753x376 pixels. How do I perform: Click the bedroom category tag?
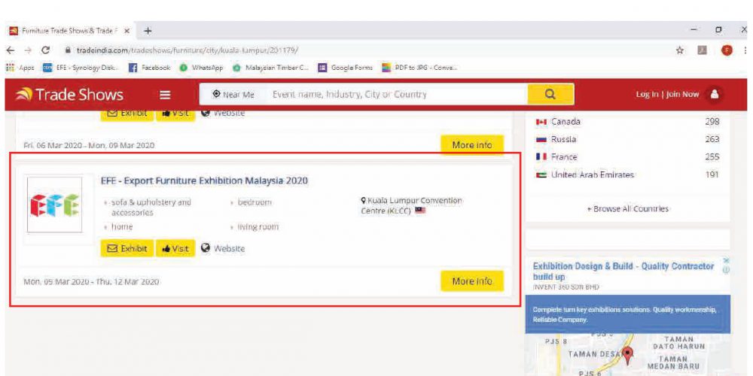tap(254, 202)
